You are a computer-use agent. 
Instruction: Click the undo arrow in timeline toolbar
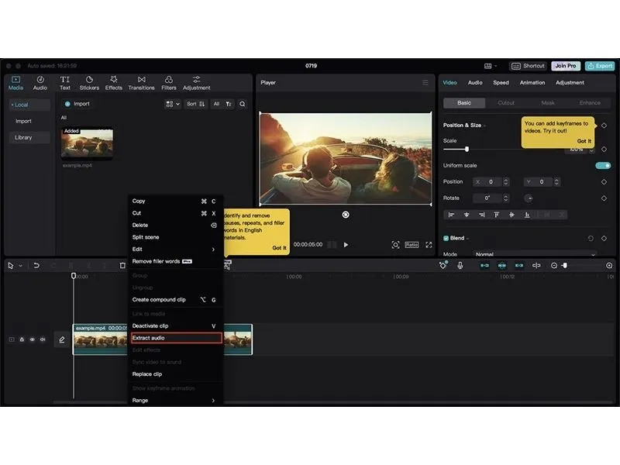(x=36, y=265)
